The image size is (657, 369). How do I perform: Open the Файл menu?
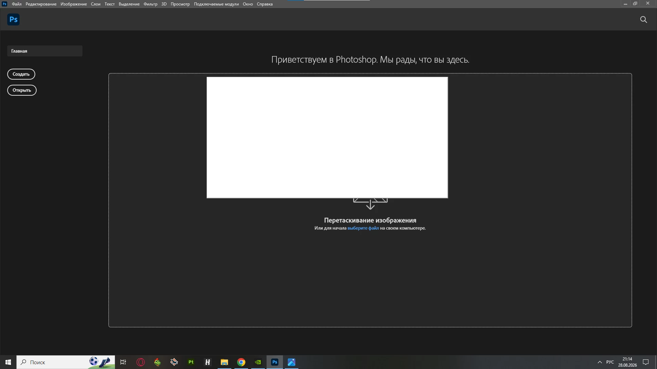[x=17, y=4]
